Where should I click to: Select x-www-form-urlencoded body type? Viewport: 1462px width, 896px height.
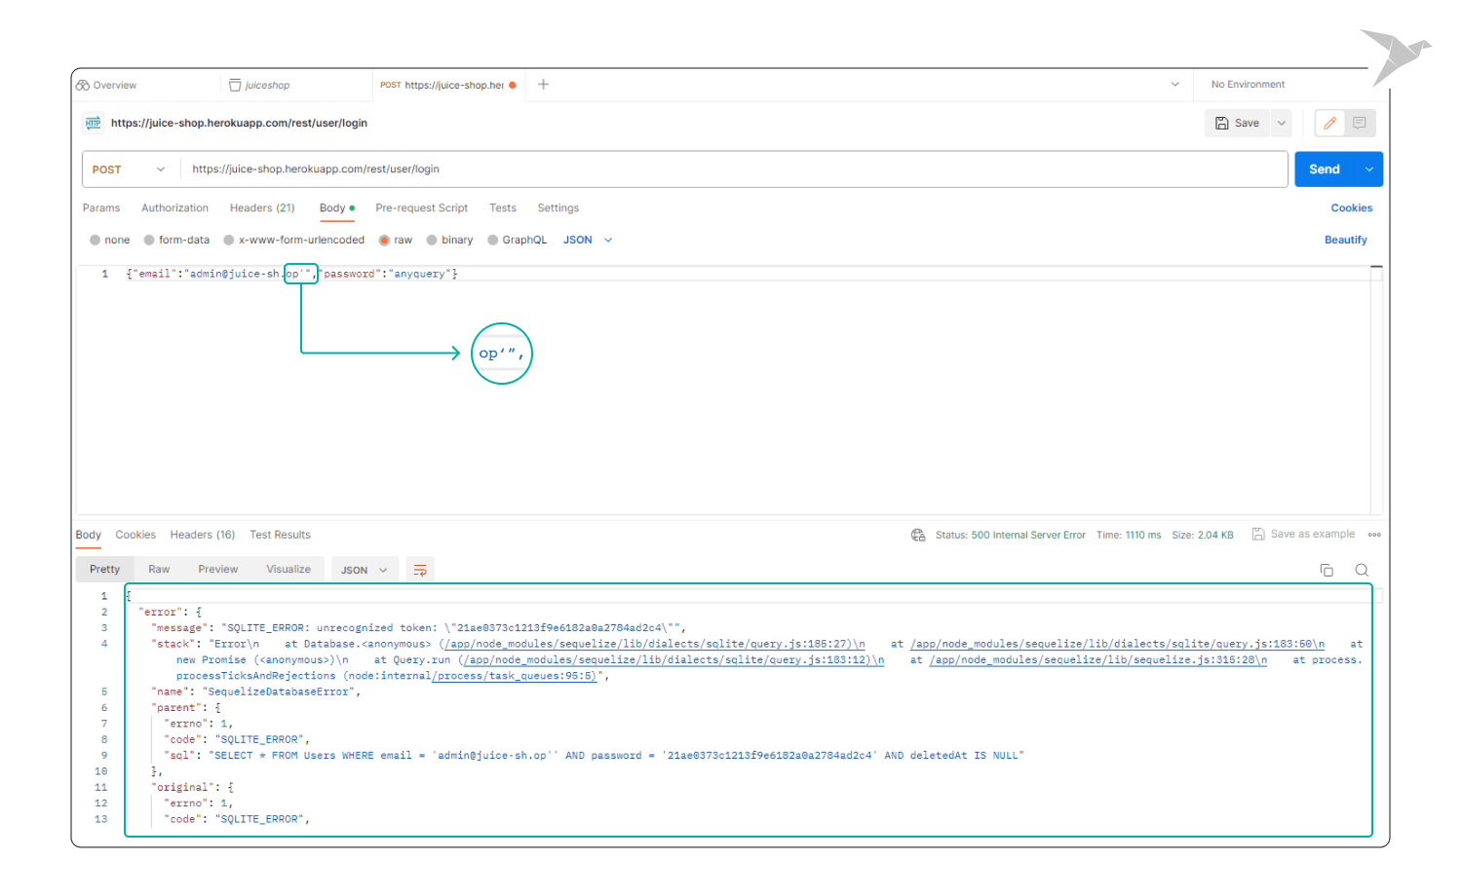228,240
